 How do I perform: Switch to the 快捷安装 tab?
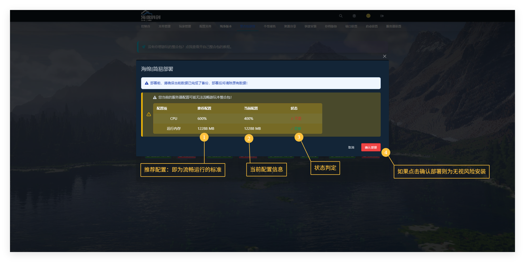[x=310, y=26]
